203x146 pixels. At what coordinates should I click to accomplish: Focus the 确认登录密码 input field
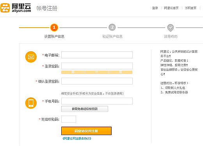point(97,81)
